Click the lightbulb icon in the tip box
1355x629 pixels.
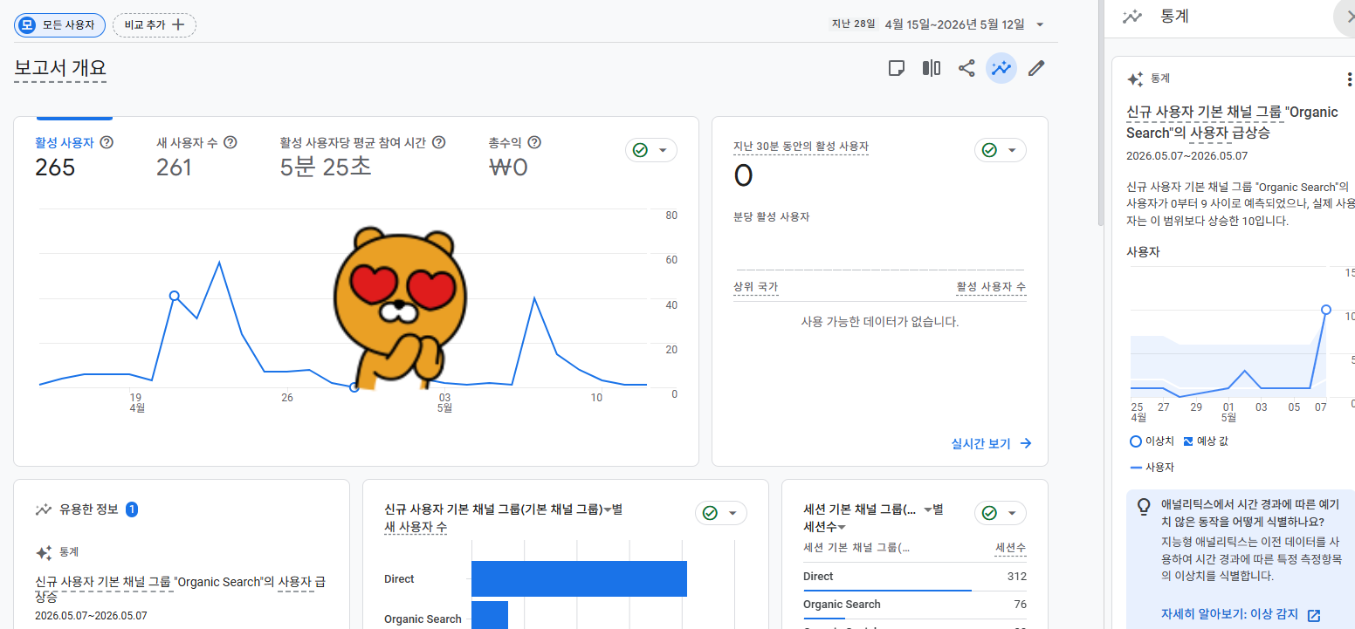point(1143,507)
